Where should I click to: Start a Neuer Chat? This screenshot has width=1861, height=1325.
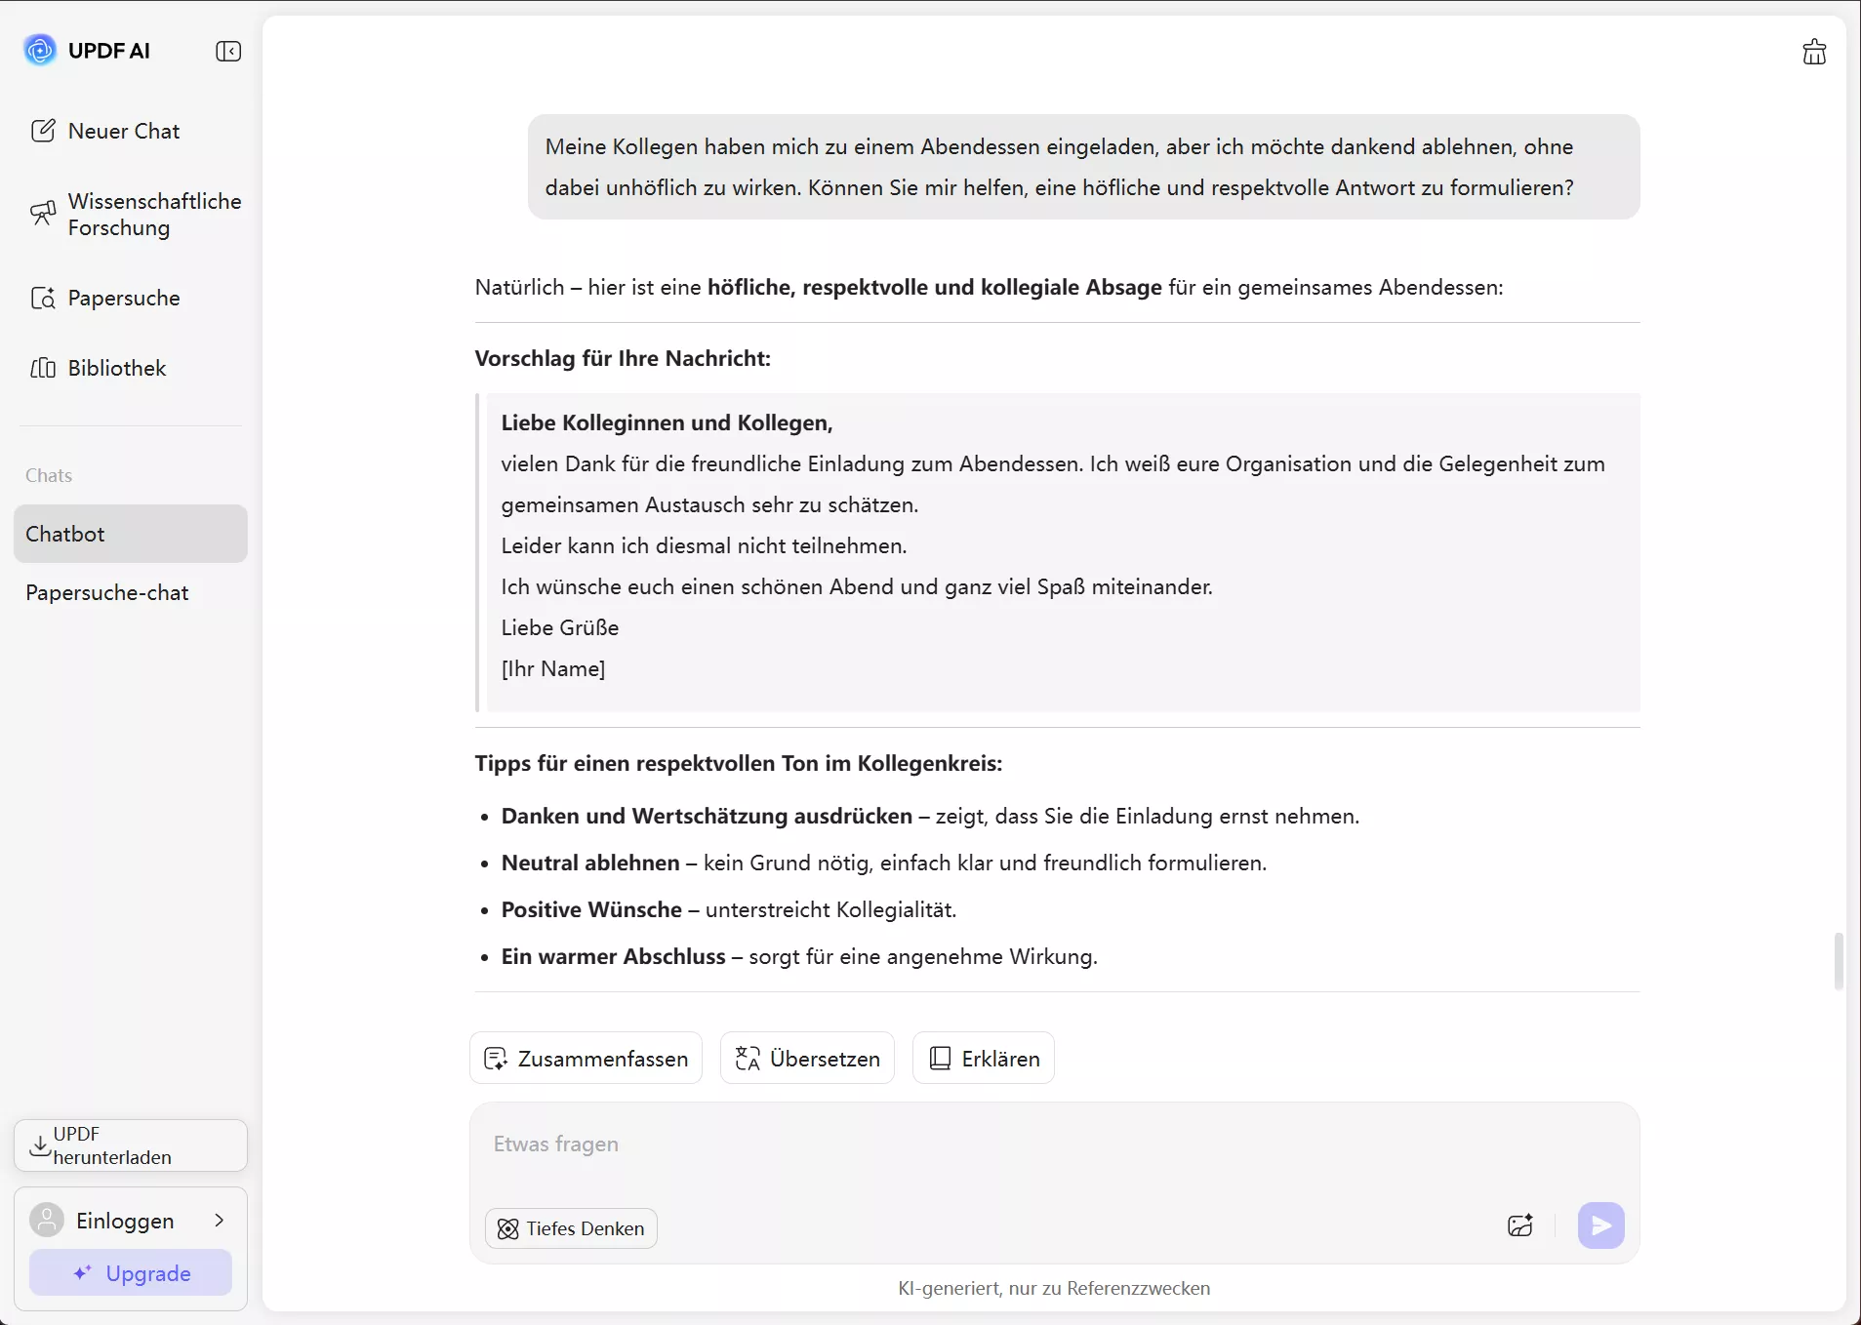(x=105, y=131)
